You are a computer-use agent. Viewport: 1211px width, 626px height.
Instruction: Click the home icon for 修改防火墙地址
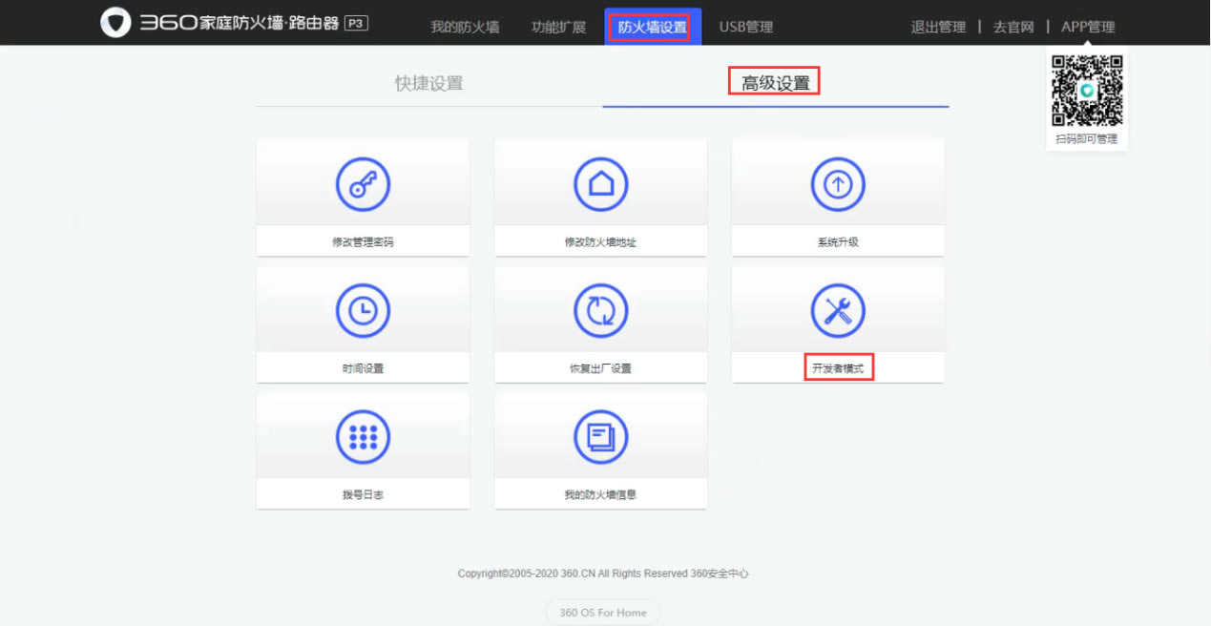click(x=600, y=183)
